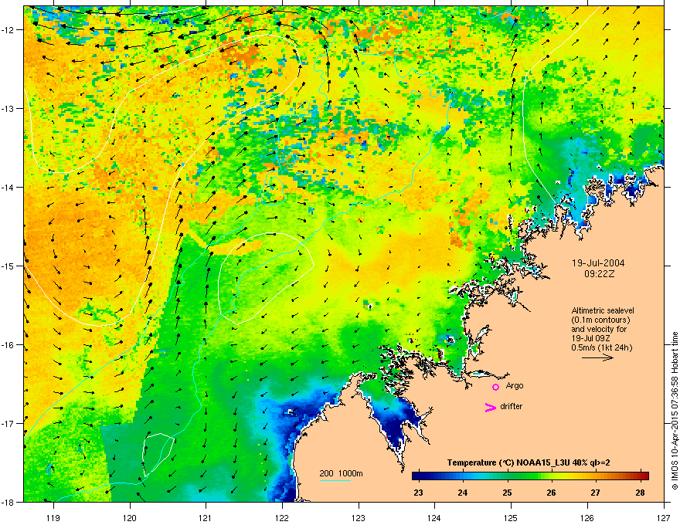
Task: Click the colorbar value '27'
Action: click(596, 493)
